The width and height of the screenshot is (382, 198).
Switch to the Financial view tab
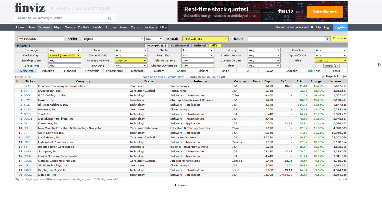(70, 71)
